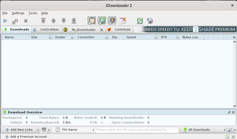Open the Contribute tab
This screenshot has height=139, width=237.
coord(119,30)
